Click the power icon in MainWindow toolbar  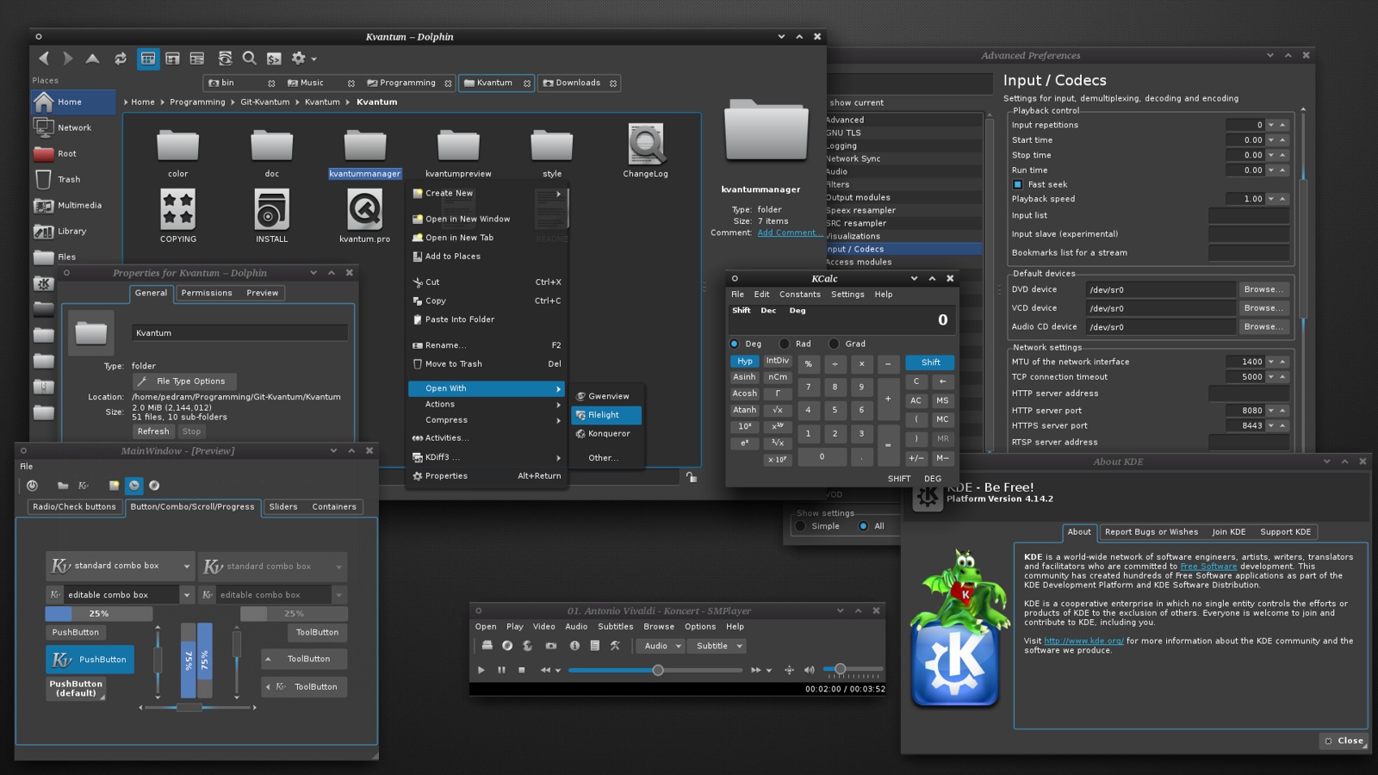coord(32,486)
